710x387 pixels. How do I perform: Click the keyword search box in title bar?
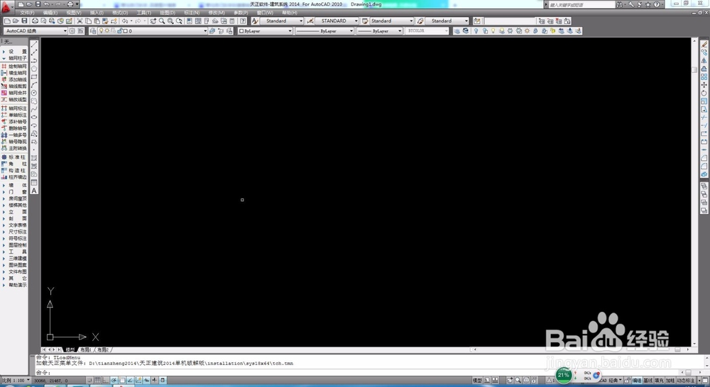(x=582, y=4)
